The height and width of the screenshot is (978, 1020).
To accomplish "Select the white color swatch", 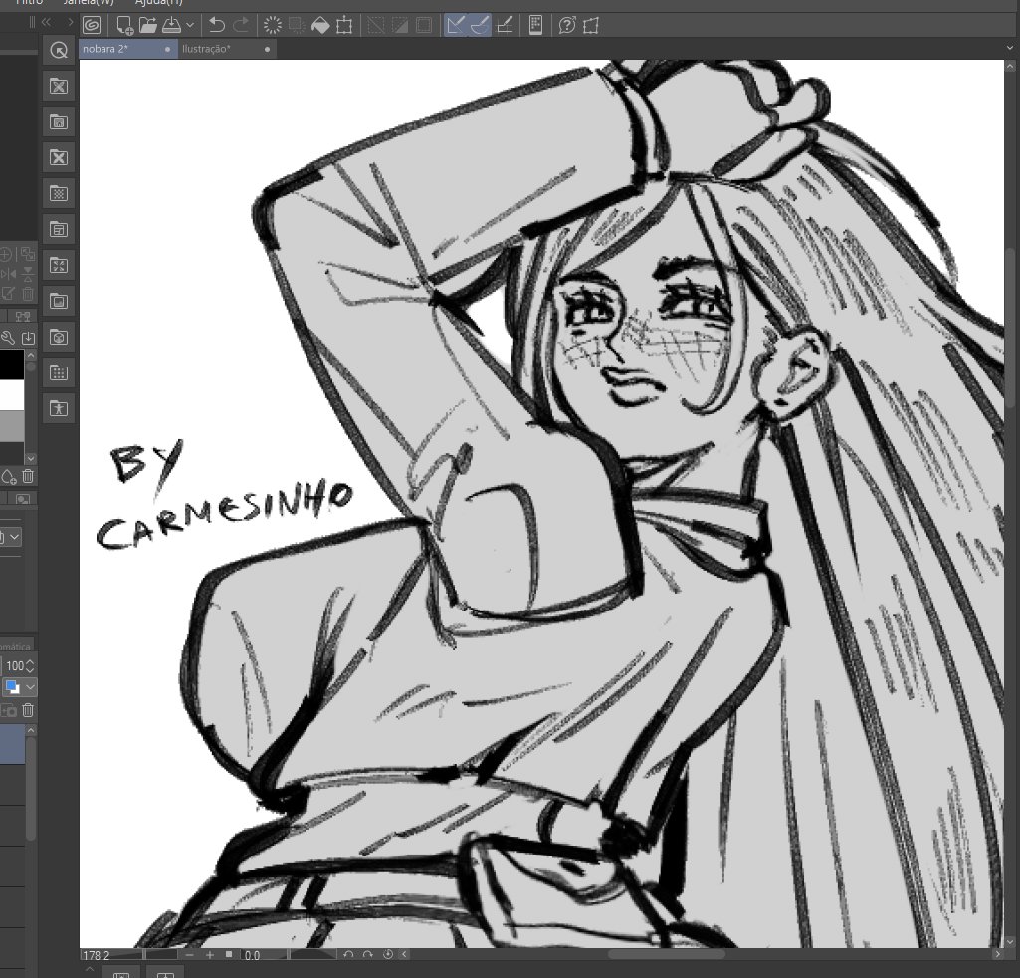I will (x=12, y=395).
